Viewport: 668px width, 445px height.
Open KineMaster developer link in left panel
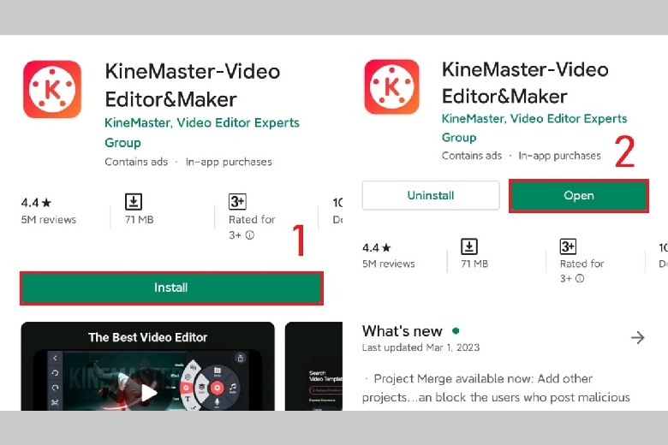pyautogui.click(x=202, y=133)
